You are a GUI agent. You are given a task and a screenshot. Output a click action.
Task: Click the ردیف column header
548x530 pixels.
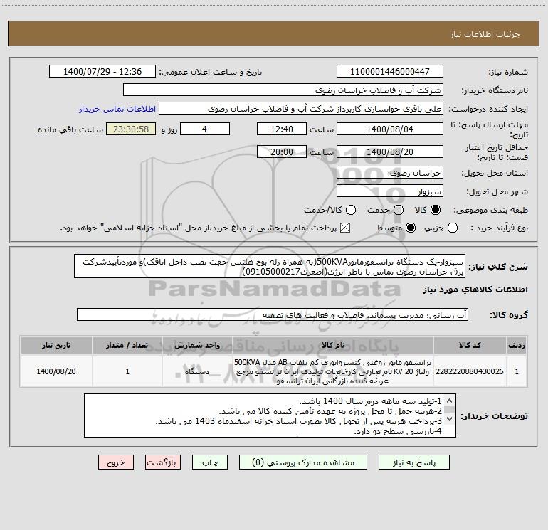517,346
